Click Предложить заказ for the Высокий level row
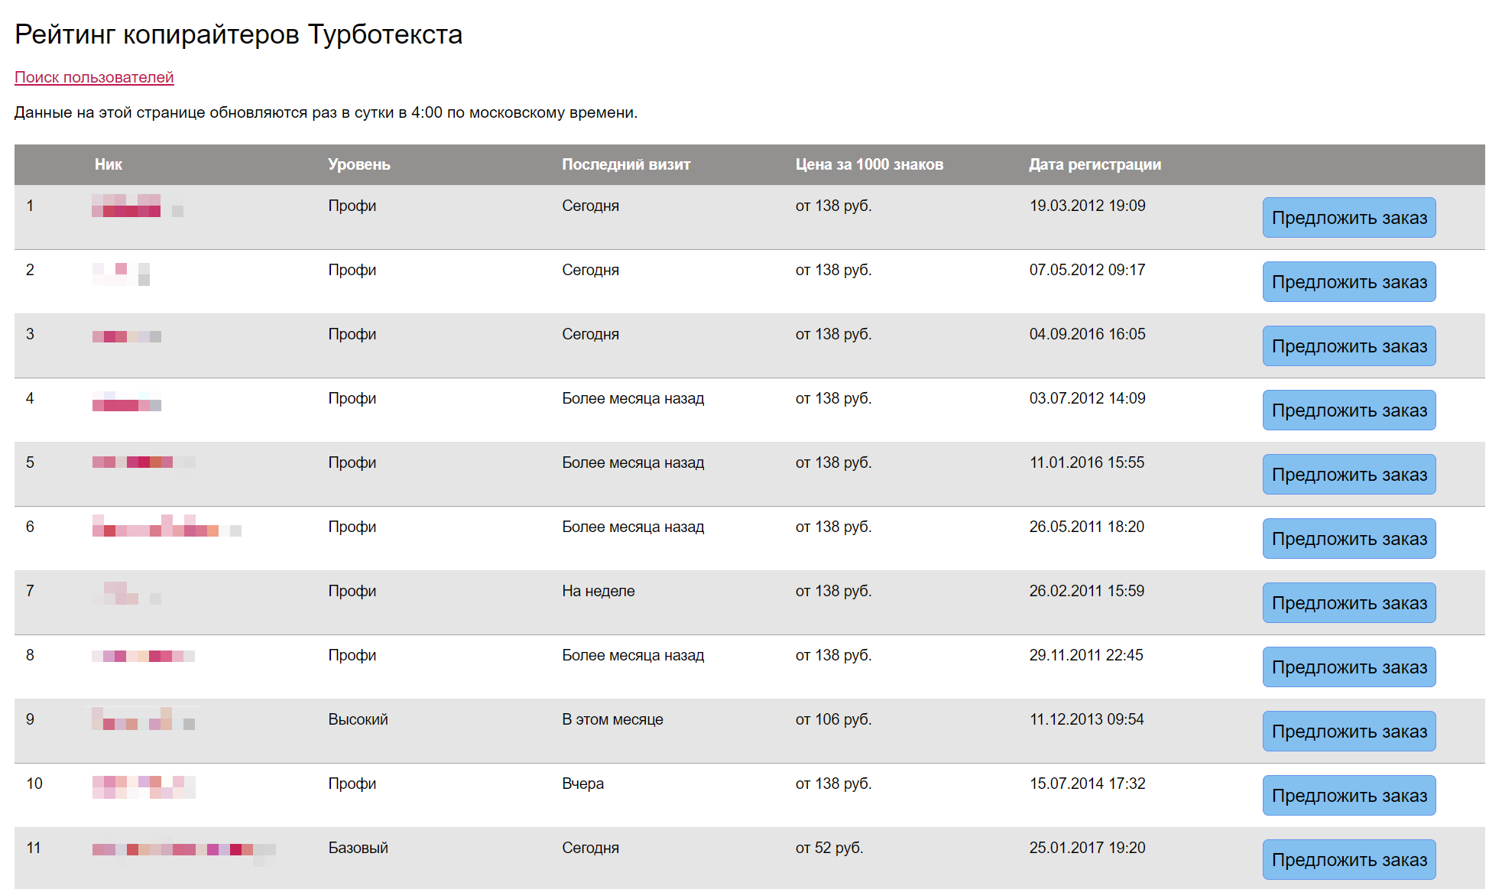 1349,732
